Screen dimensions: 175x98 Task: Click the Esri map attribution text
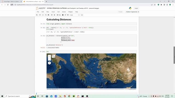click(132, 89)
